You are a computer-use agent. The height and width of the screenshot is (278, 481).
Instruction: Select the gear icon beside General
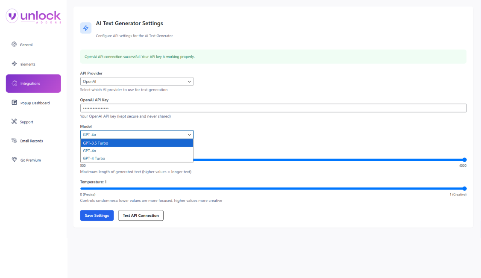[15, 44]
